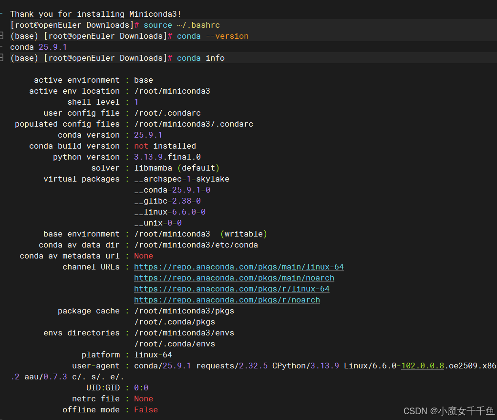This screenshot has width=497, height=420.
Task: Click the '__unix=0=0' virtual package
Action: (158, 223)
